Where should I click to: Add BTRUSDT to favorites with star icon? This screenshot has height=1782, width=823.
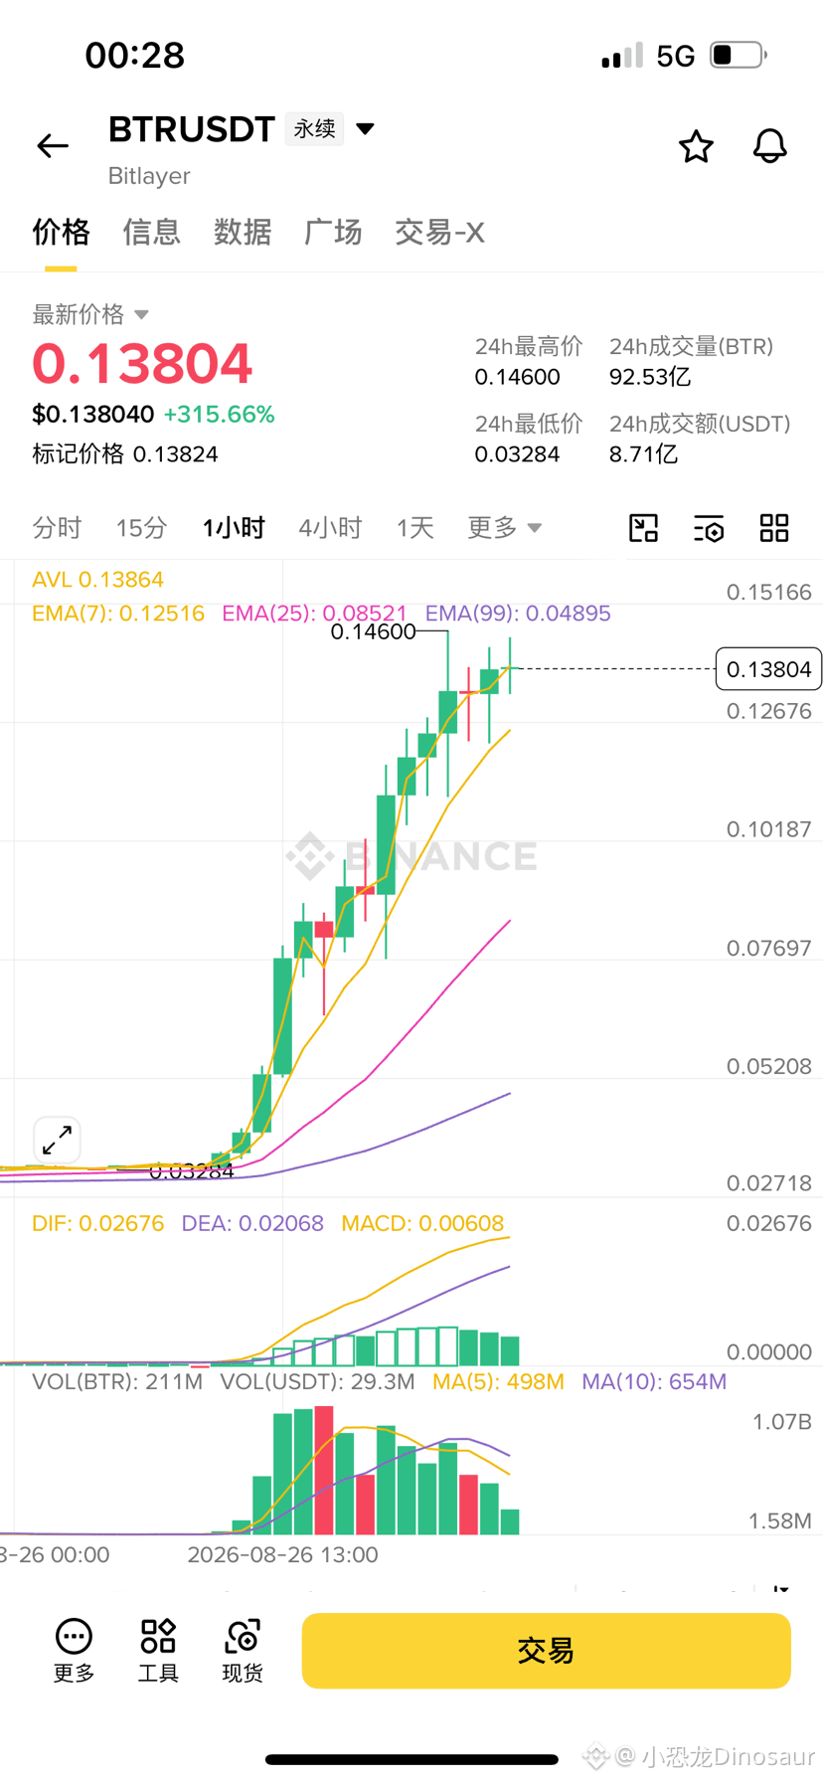[696, 146]
